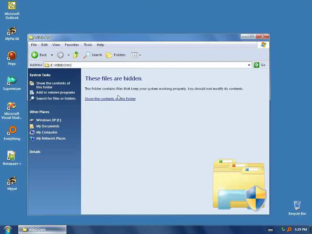Click the WINDOWS taskbar button
312x234 pixels.
pyautogui.click(x=42, y=230)
